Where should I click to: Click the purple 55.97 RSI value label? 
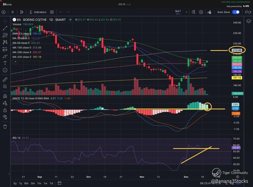click(x=236, y=148)
